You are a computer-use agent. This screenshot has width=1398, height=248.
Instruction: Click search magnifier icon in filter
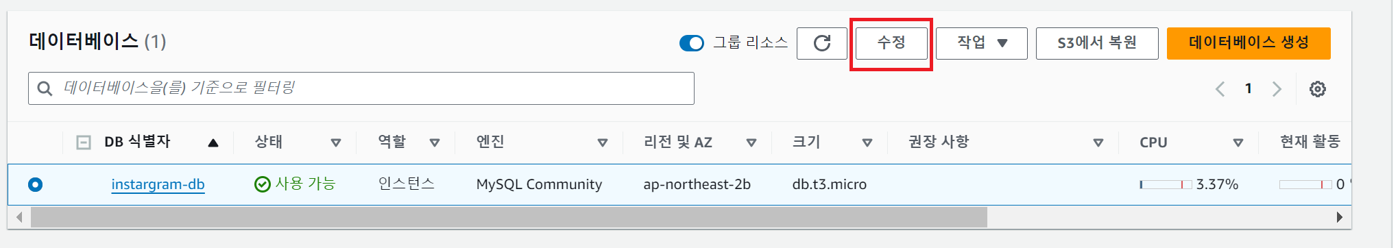45,88
